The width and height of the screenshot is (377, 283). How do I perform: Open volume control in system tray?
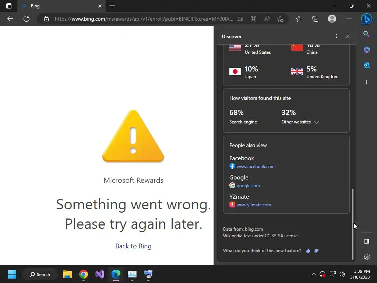tap(342, 274)
